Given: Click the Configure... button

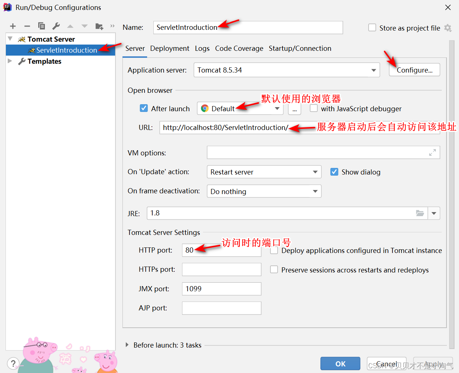Looking at the screenshot, I should [x=414, y=70].
